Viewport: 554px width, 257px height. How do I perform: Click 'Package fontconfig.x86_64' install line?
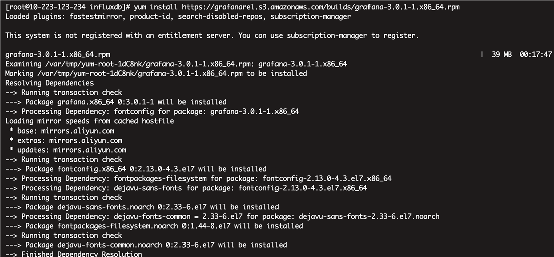pyautogui.click(x=136, y=169)
